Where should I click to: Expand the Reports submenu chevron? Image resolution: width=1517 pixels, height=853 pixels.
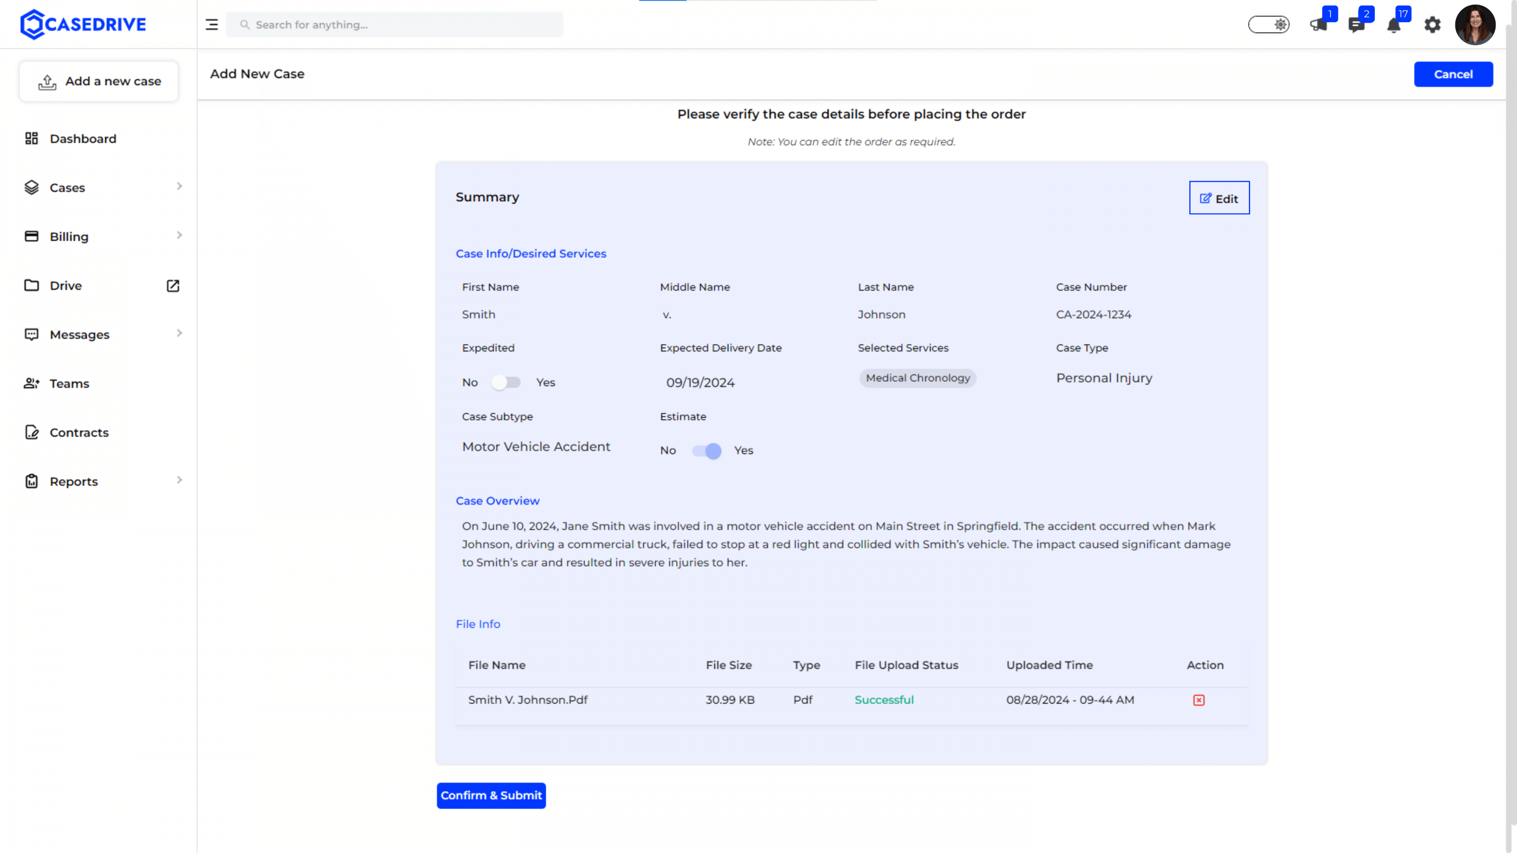(179, 480)
